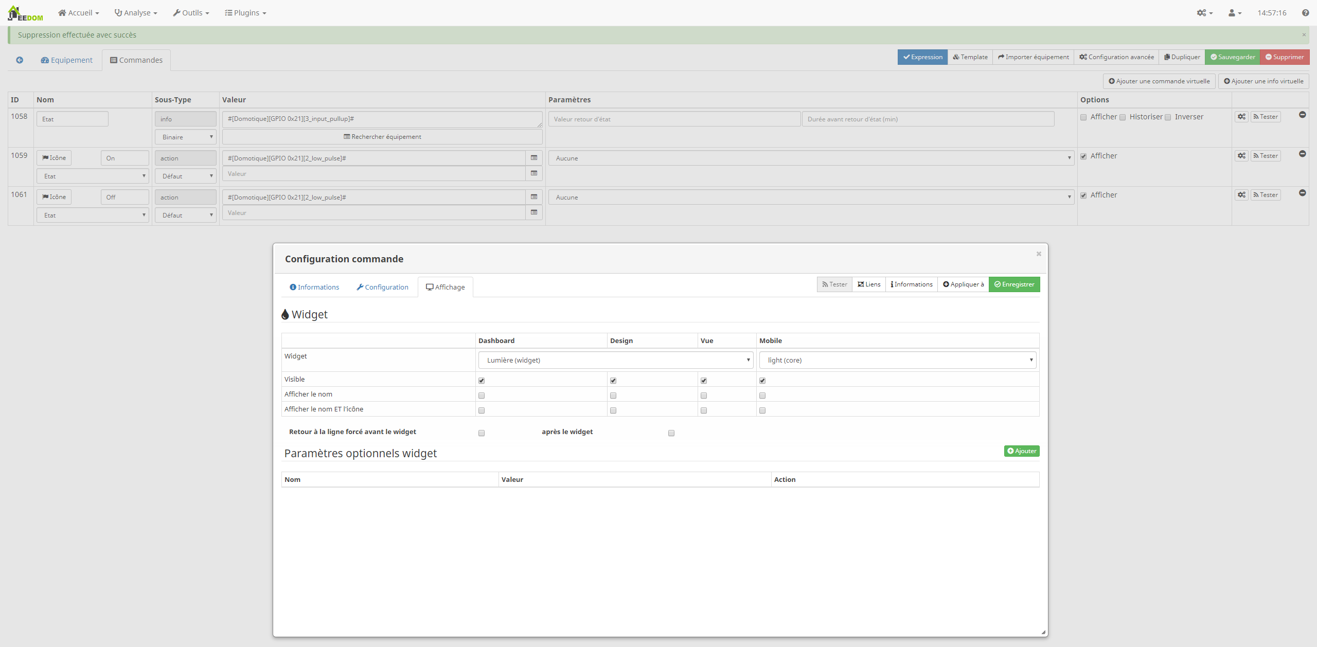Switch to dialog's Configuration tab

click(382, 287)
